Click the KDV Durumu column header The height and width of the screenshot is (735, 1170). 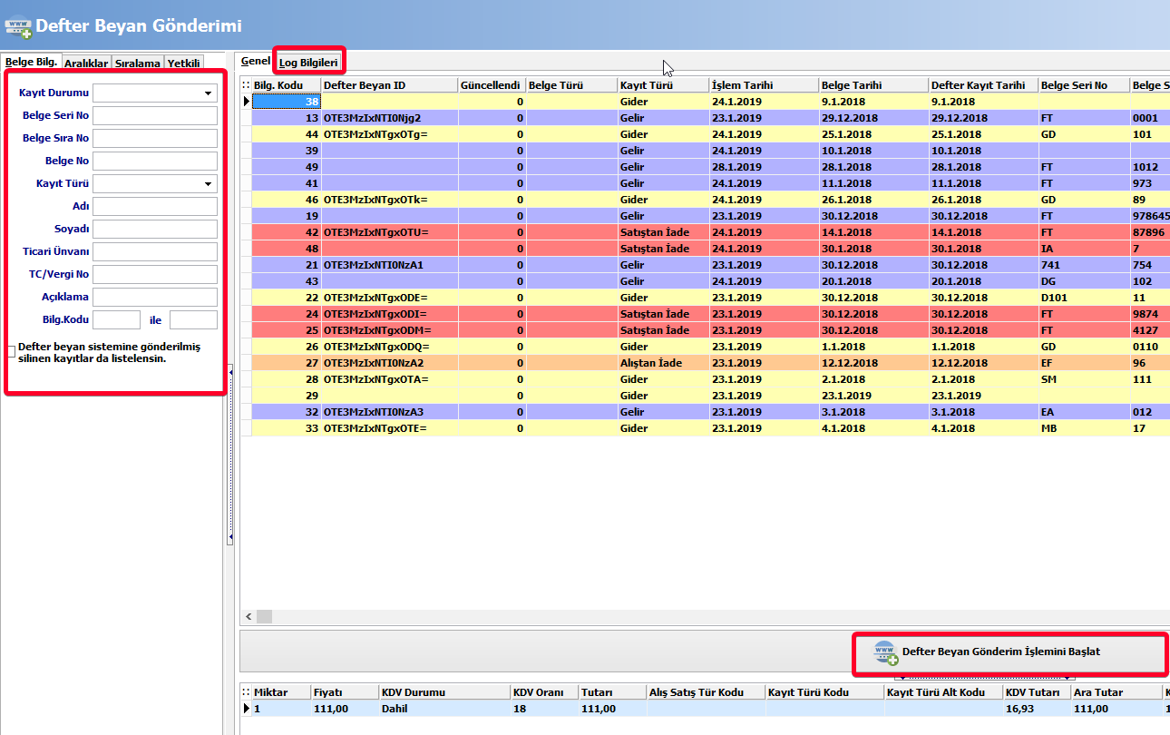point(444,692)
